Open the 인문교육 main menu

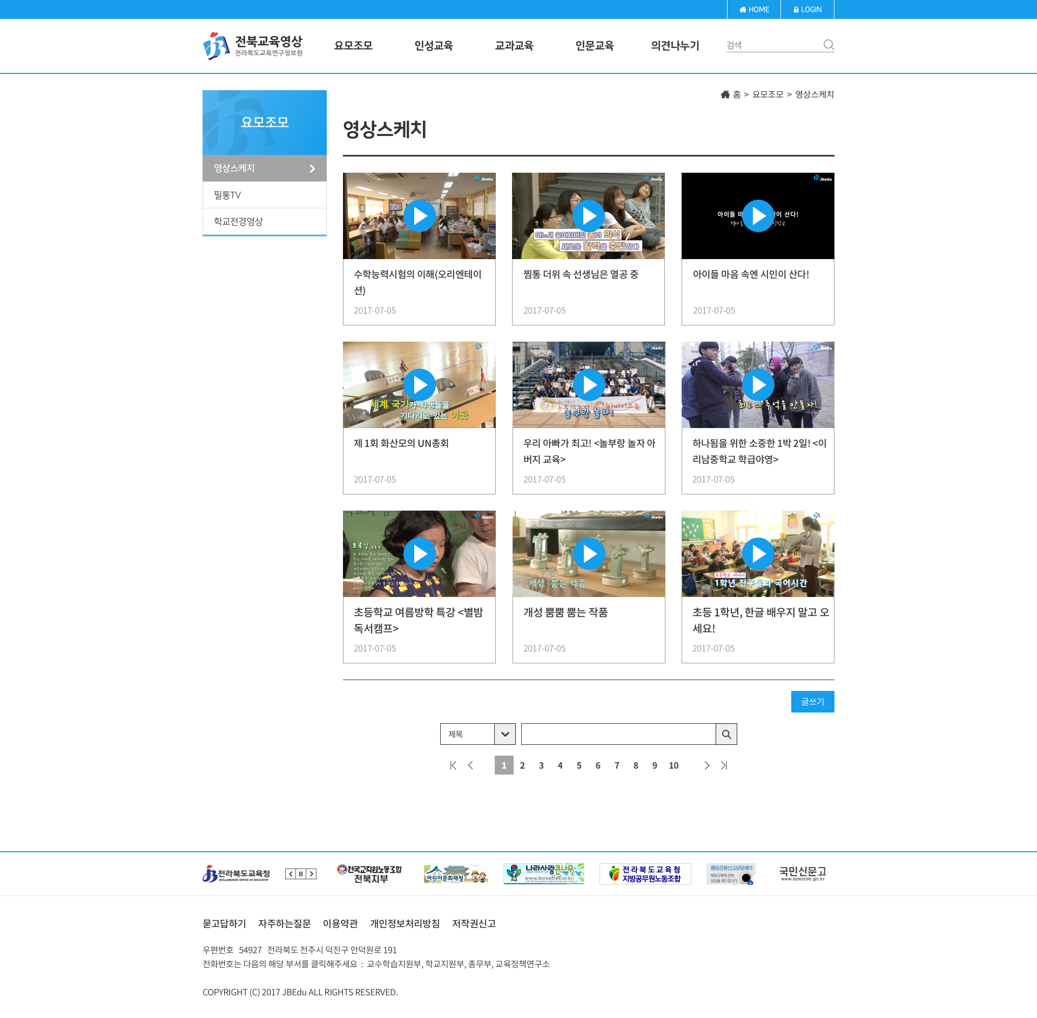[595, 46]
